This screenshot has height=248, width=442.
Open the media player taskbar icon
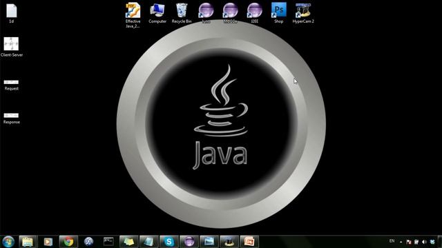pyautogui.click(x=48, y=242)
